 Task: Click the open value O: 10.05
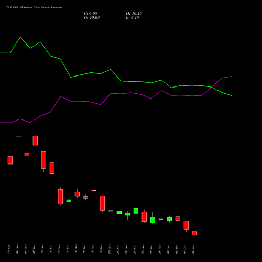tap(92, 18)
